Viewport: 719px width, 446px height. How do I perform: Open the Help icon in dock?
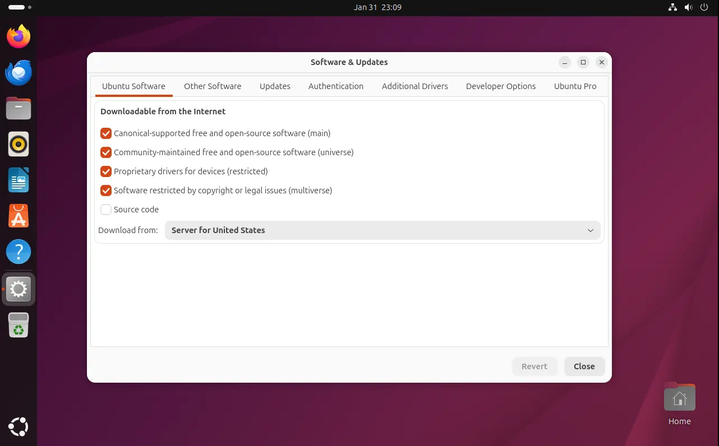pyautogui.click(x=19, y=252)
